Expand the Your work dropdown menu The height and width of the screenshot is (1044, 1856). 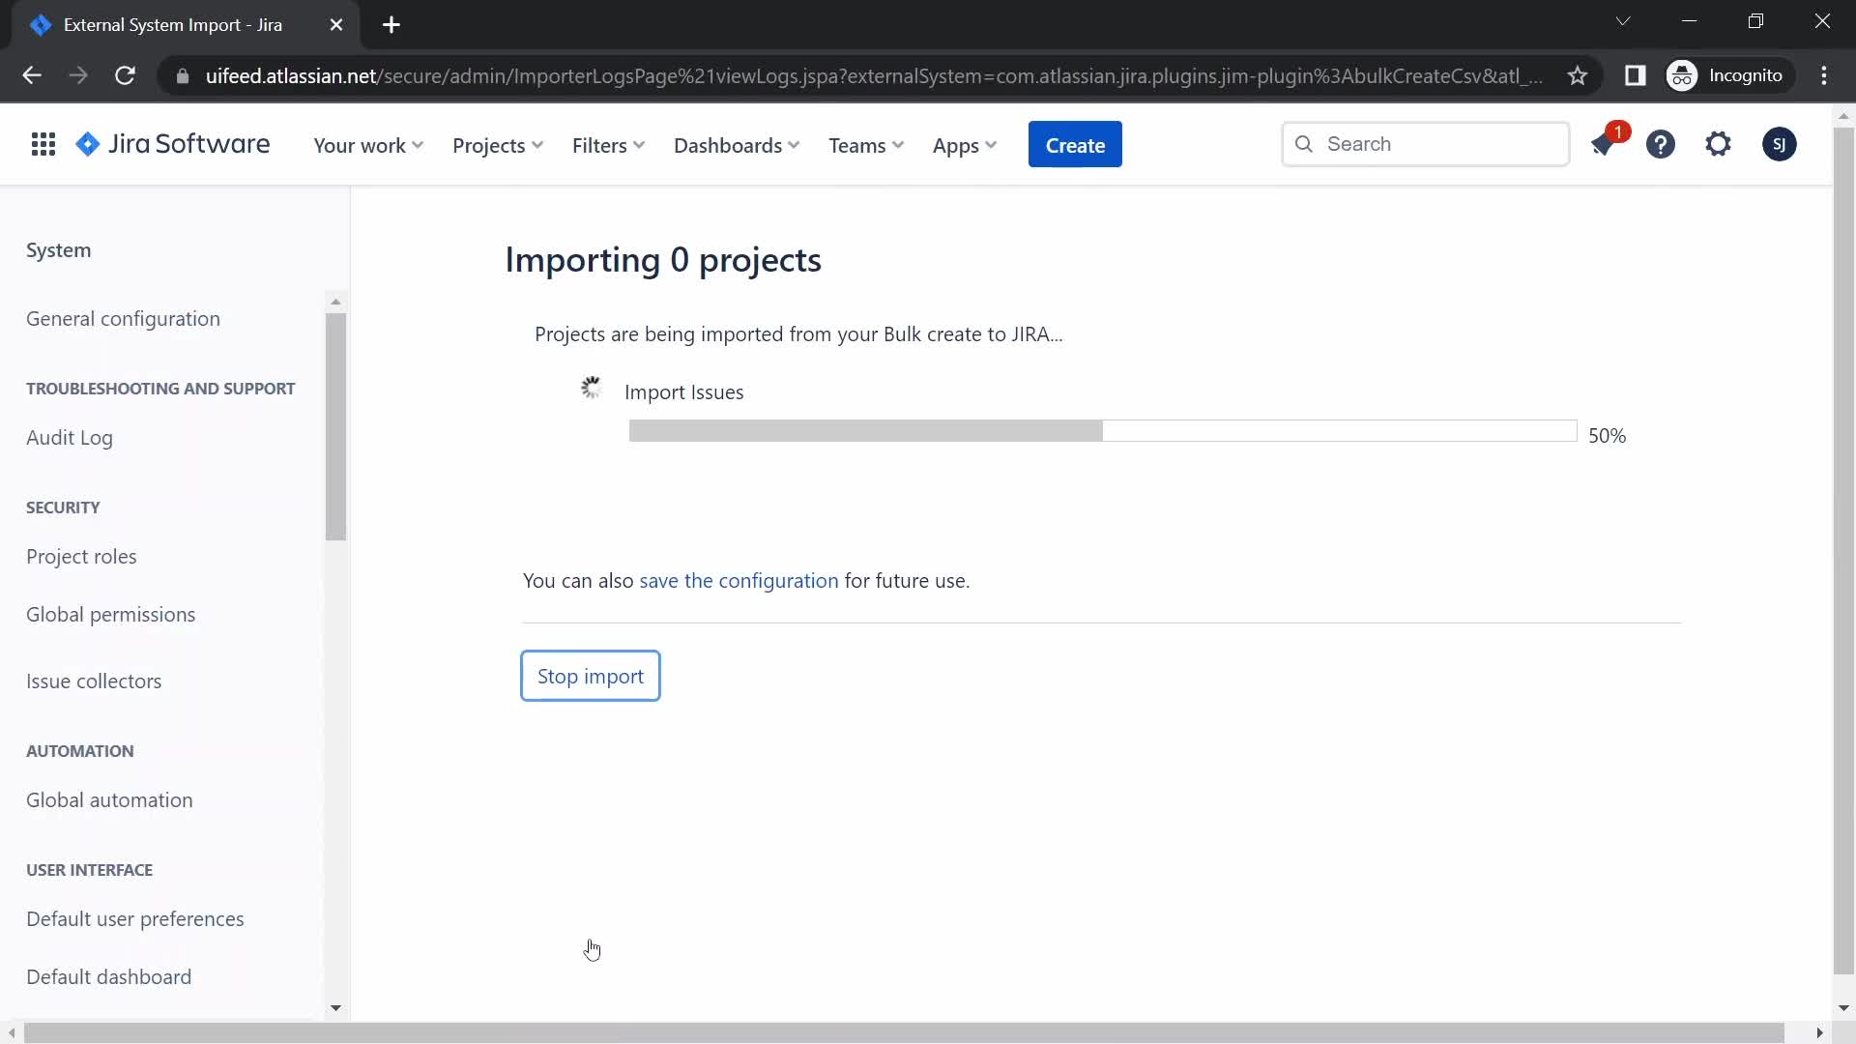click(369, 144)
